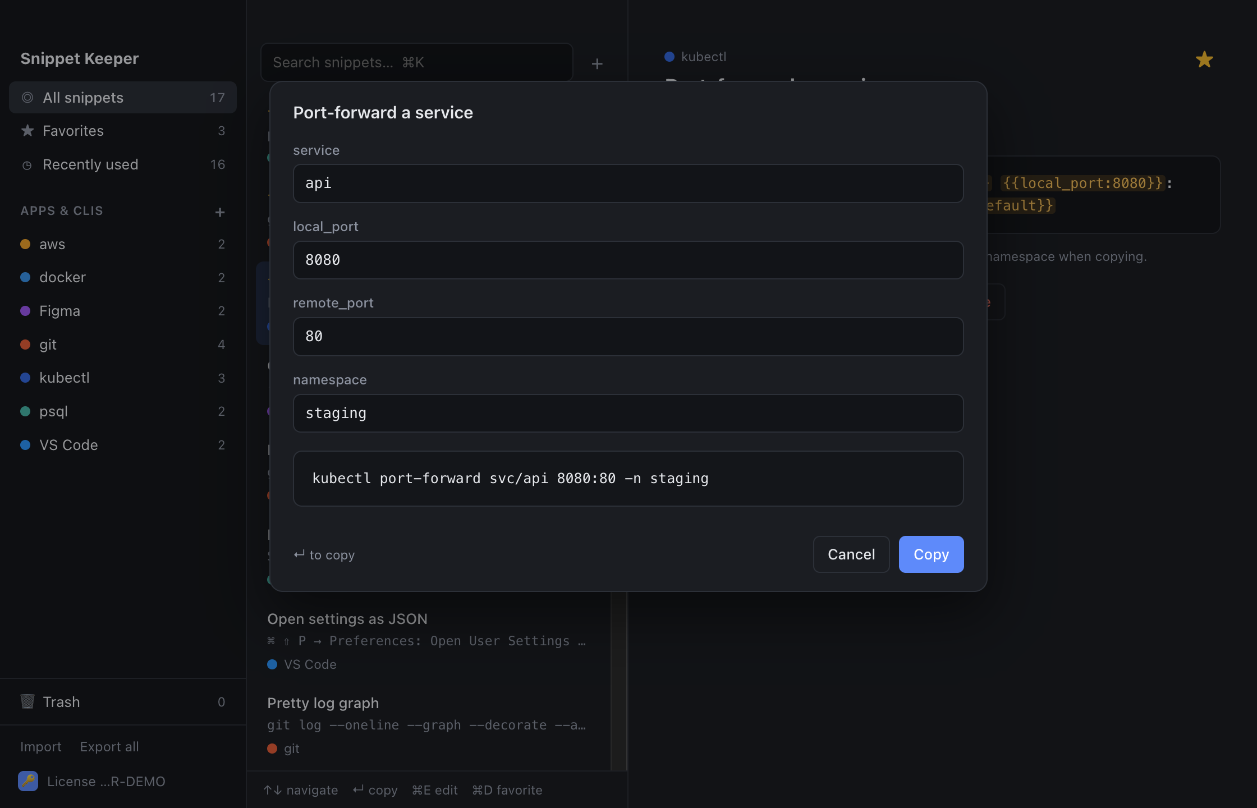1257x808 pixels.
Task: Open the git app category
Action: [123, 345]
